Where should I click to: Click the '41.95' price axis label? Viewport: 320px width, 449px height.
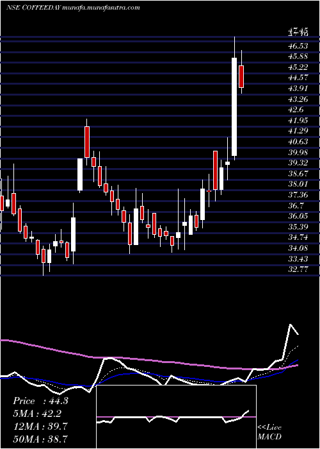pos(298,121)
